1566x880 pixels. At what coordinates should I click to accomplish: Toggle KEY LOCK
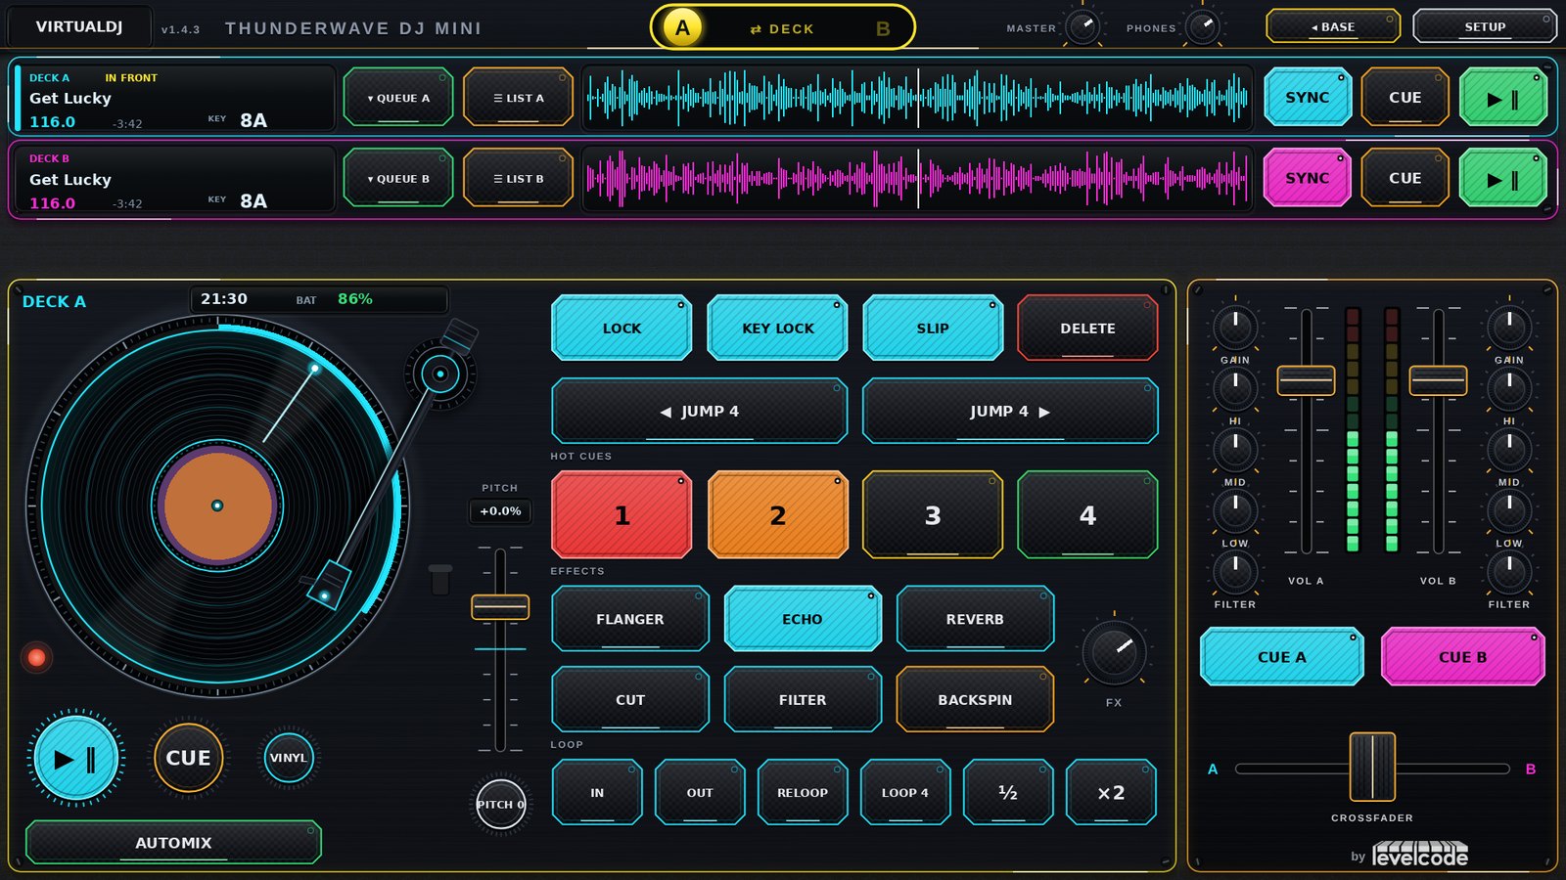[x=777, y=329]
